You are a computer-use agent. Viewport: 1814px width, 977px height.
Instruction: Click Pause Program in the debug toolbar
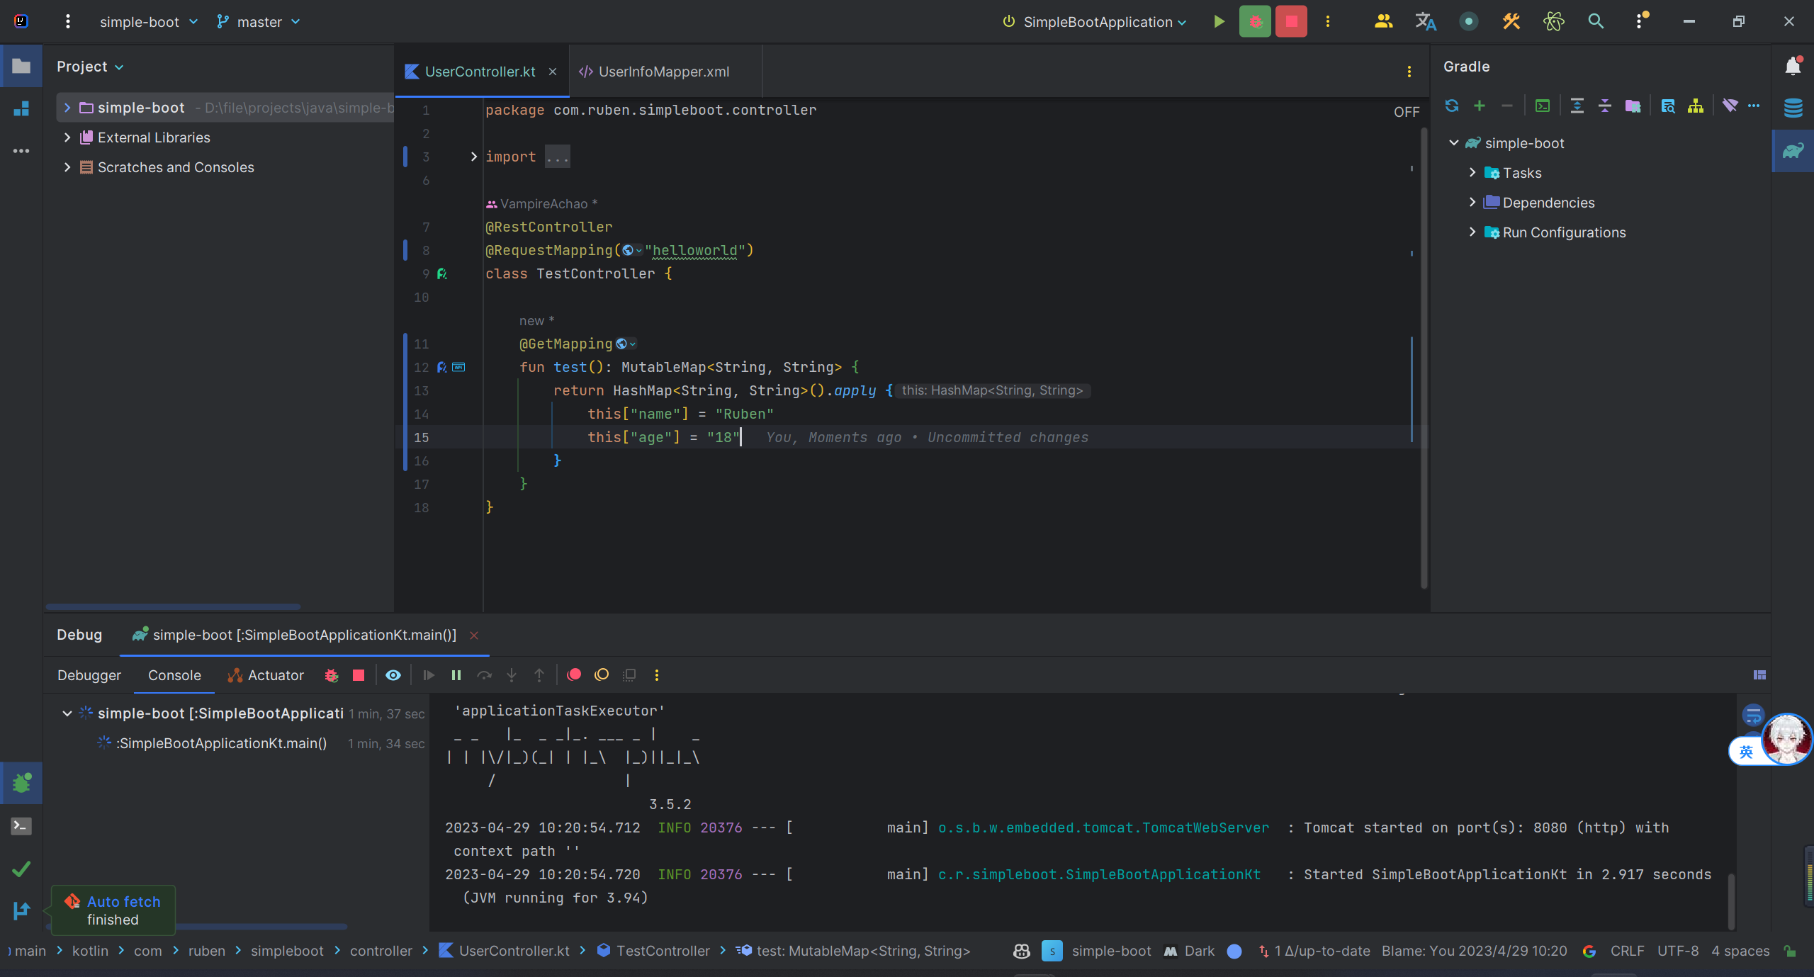(x=456, y=675)
